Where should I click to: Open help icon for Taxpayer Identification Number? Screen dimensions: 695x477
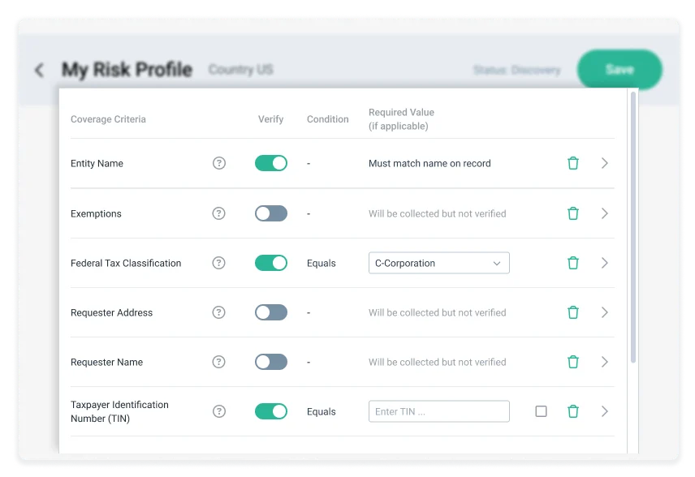(x=219, y=411)
